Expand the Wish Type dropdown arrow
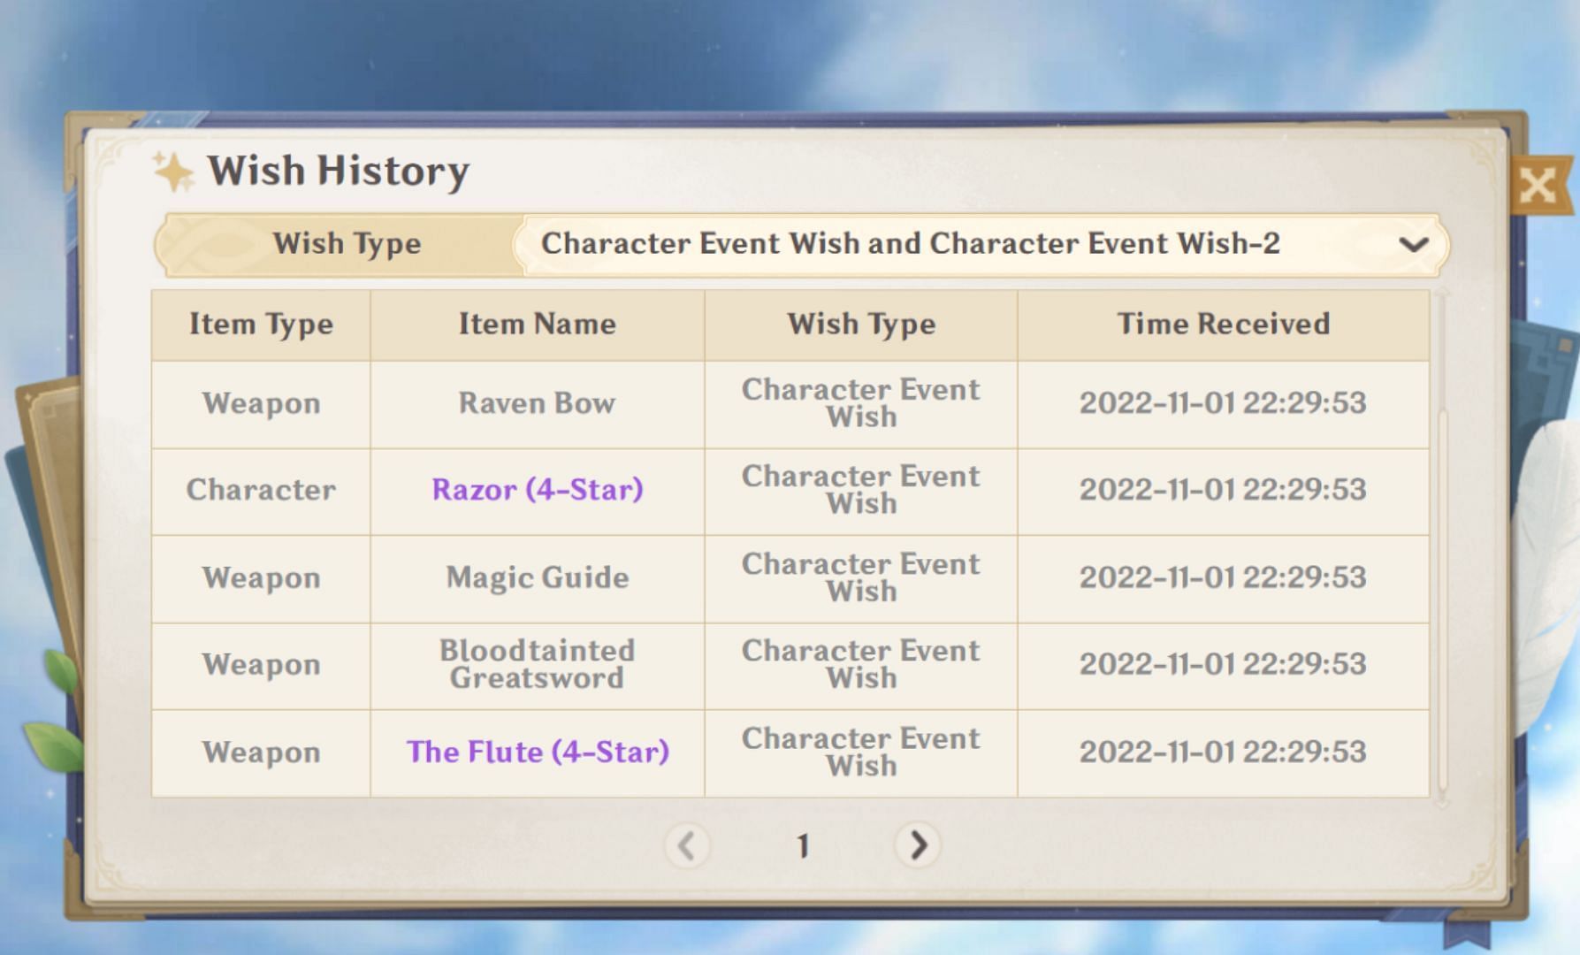The height and width of the screenshot is (955, 1580). (x=1414, y=244)
